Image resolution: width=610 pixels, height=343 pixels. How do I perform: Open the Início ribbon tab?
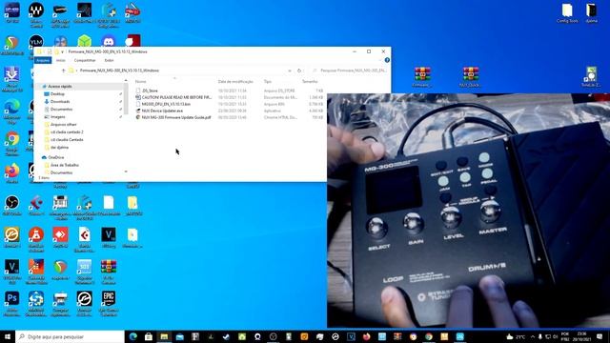pyautogui.click(x=61, y=60)
